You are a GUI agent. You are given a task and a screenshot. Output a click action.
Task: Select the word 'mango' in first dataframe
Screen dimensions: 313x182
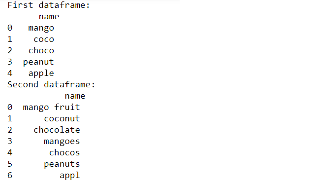[41, 28]
